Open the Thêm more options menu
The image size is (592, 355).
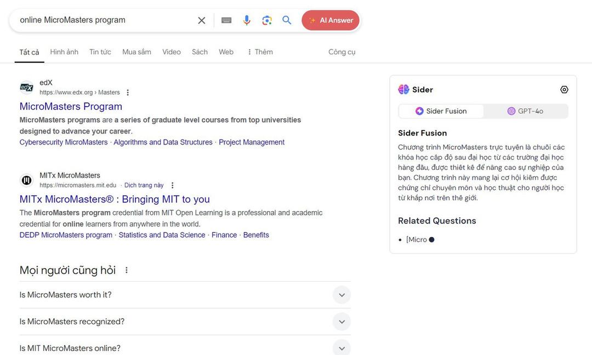tap(260, 52)
